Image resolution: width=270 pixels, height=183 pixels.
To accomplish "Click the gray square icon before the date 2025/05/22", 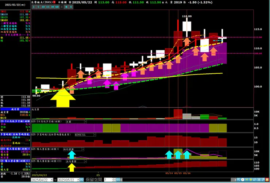I will (x=70, y=3).
